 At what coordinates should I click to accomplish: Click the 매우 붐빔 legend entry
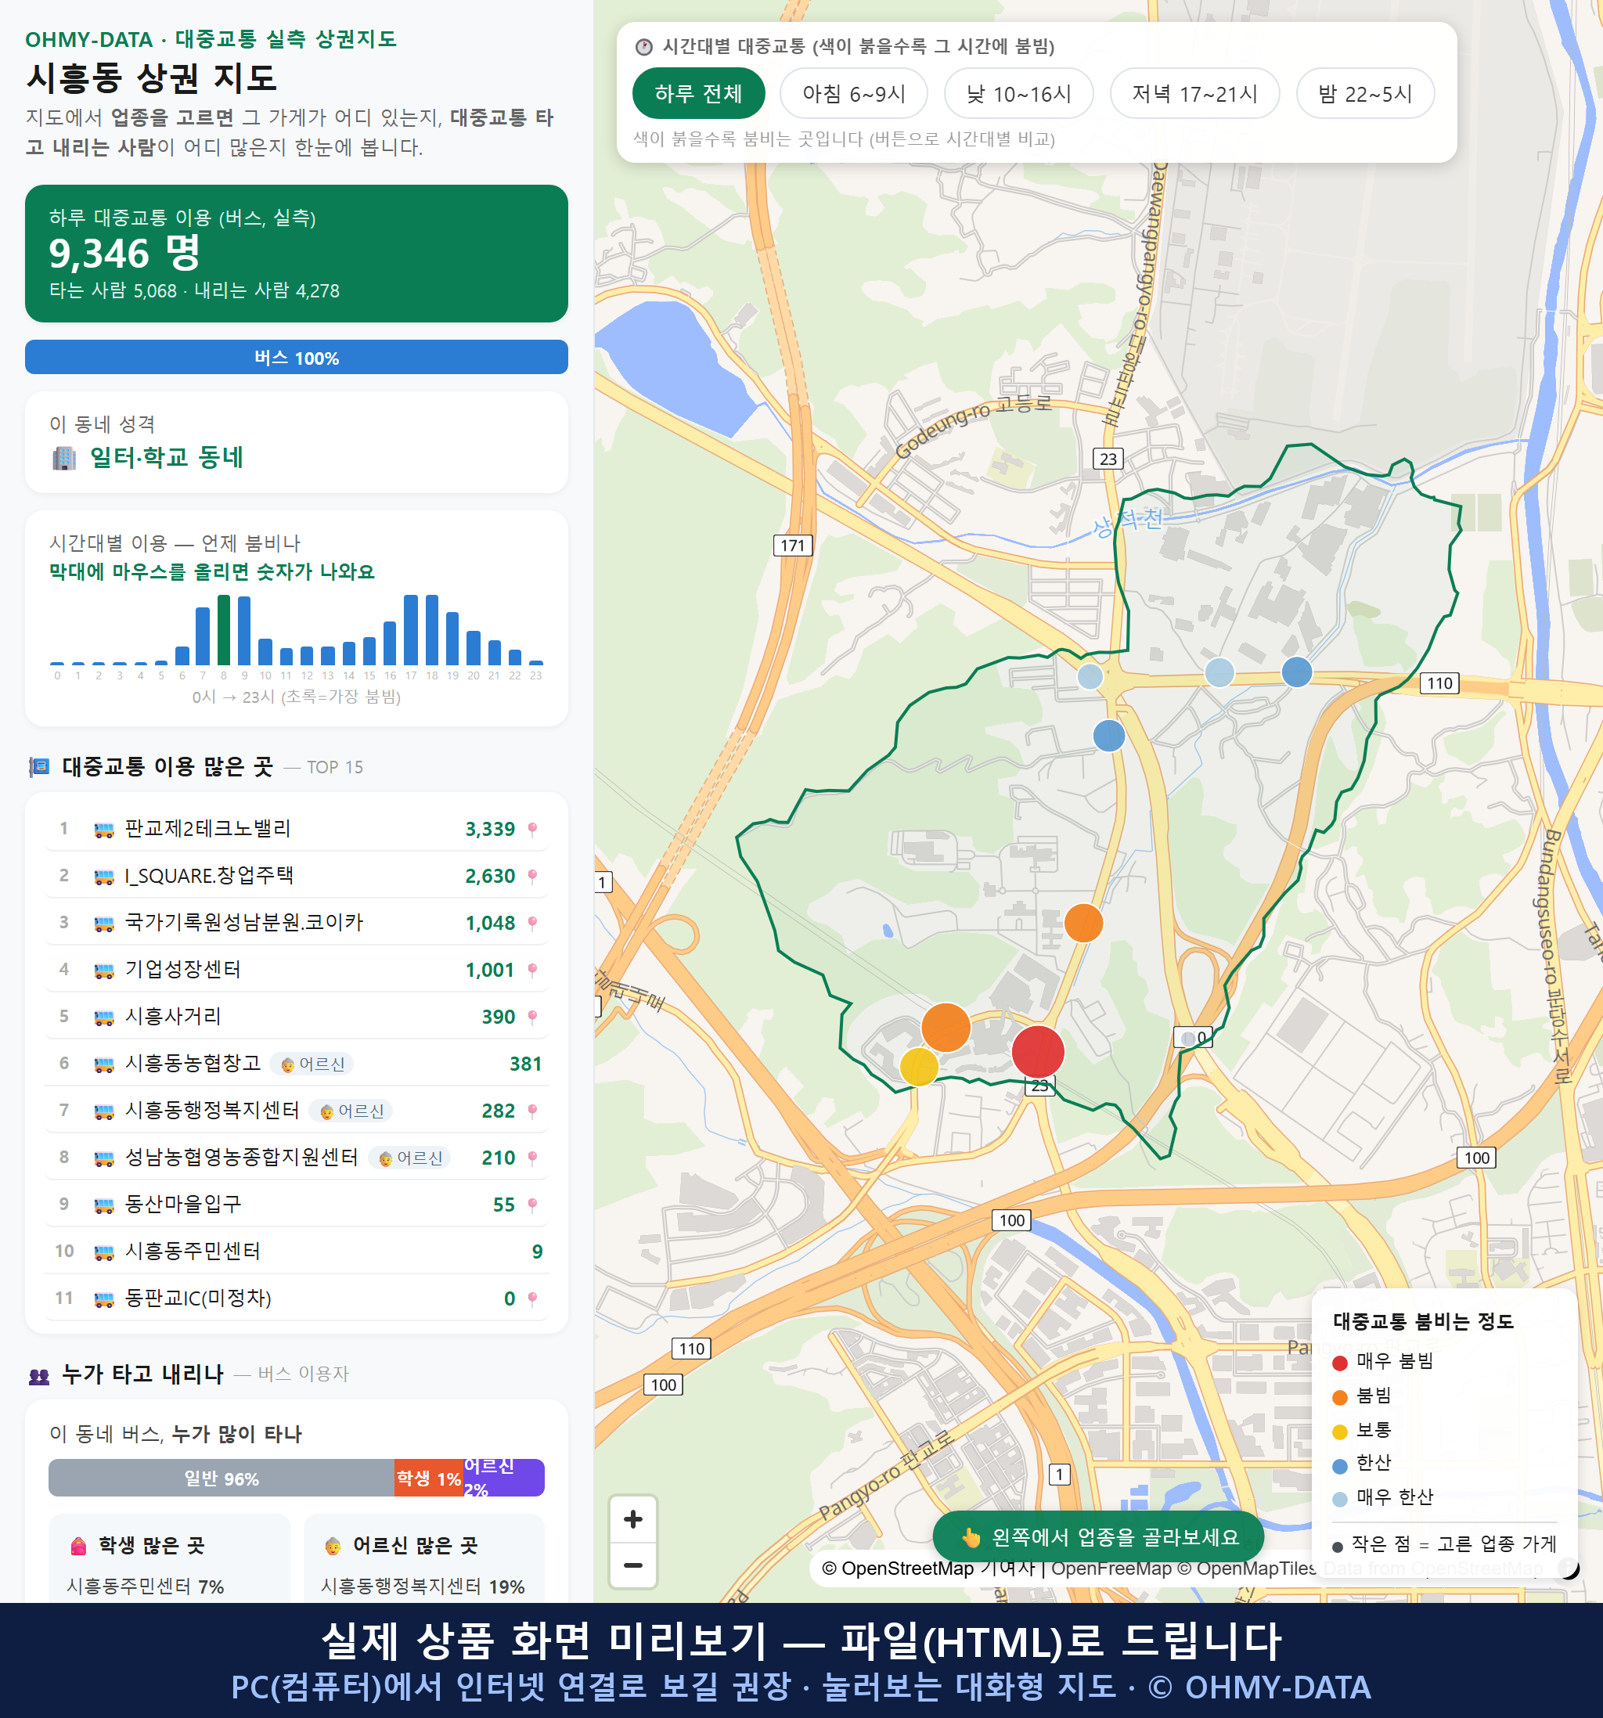tap(1382, 1362)
